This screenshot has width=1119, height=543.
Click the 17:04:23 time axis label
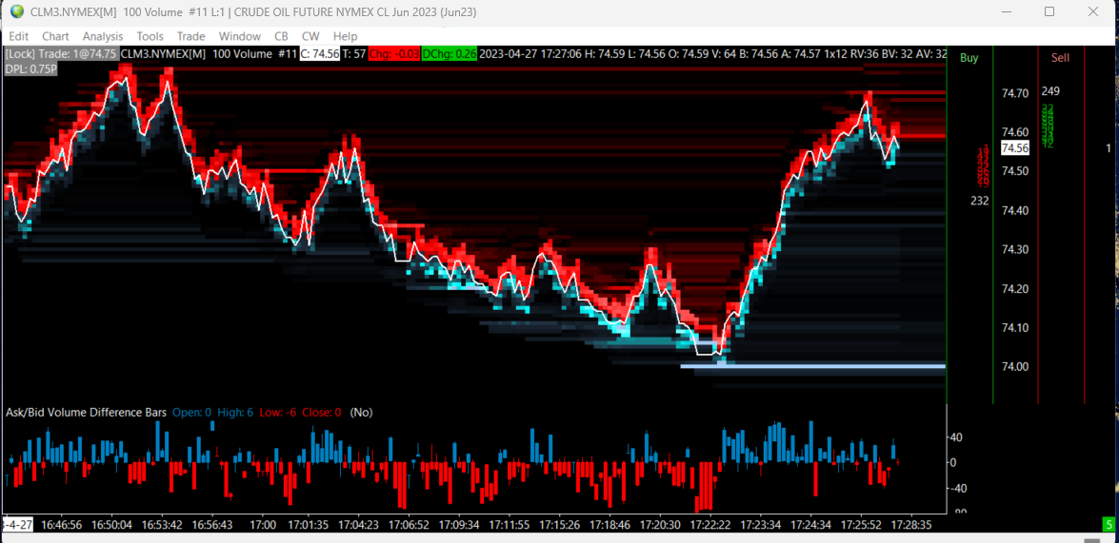pyautogui.click(x=358, y=525)
